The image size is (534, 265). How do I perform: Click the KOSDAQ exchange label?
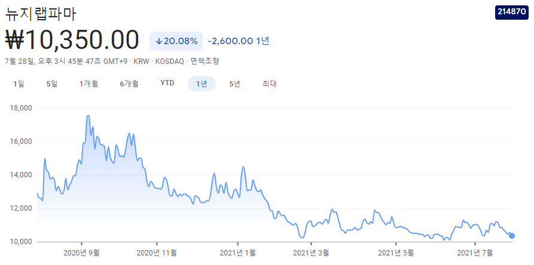(x=169, y=61)
